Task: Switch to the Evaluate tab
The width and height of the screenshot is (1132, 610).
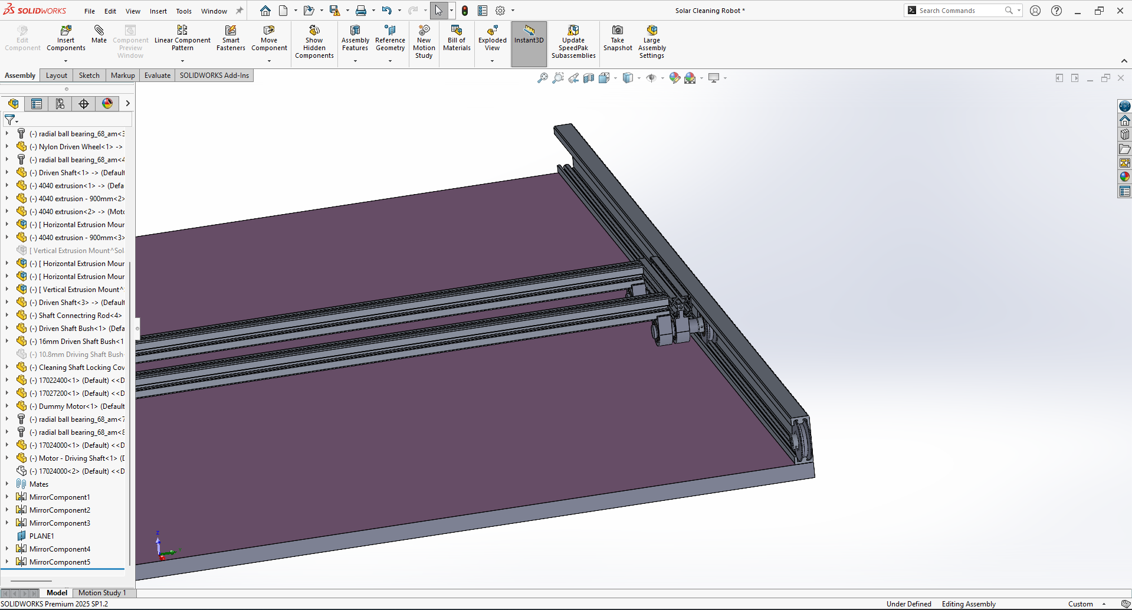Action: click(158, 76)
